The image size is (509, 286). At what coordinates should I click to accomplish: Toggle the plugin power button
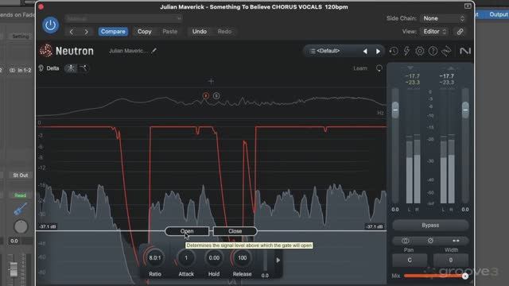coord(50,25)
